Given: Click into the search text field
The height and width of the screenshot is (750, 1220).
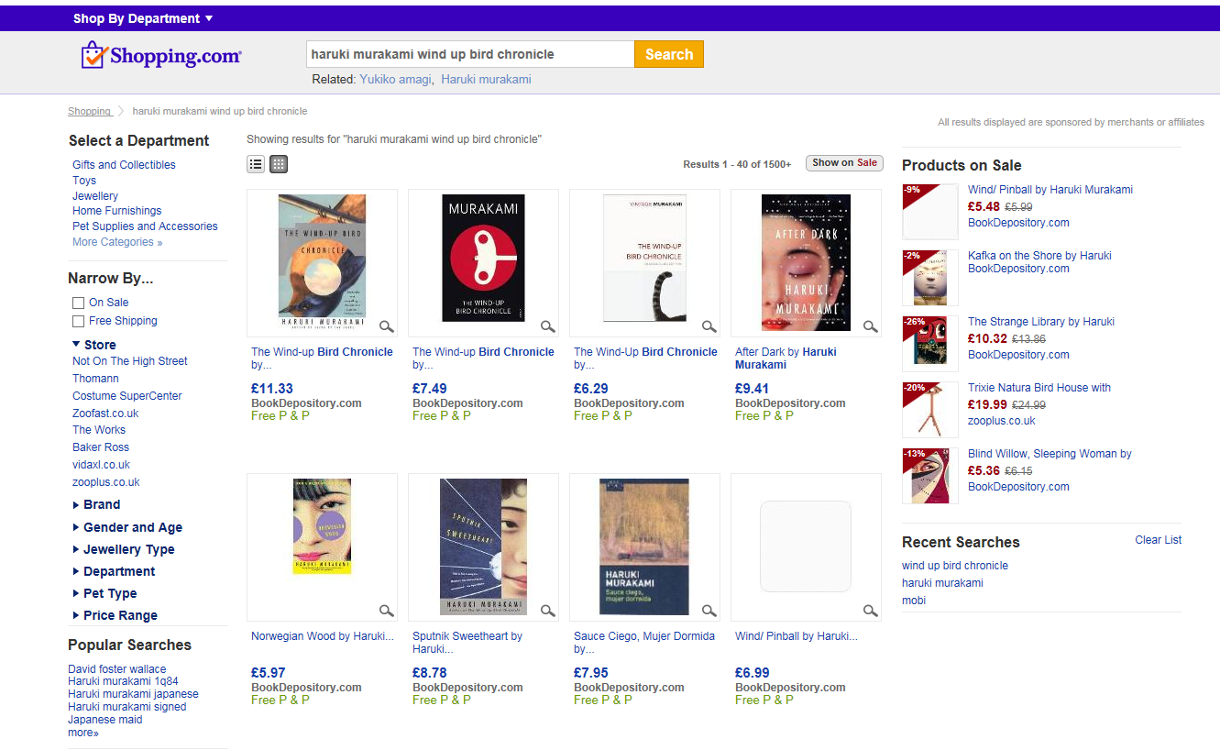Looking at the screenshot, I should tap(469, 54).
